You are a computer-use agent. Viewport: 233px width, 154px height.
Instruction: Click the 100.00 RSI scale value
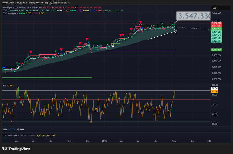215,85
